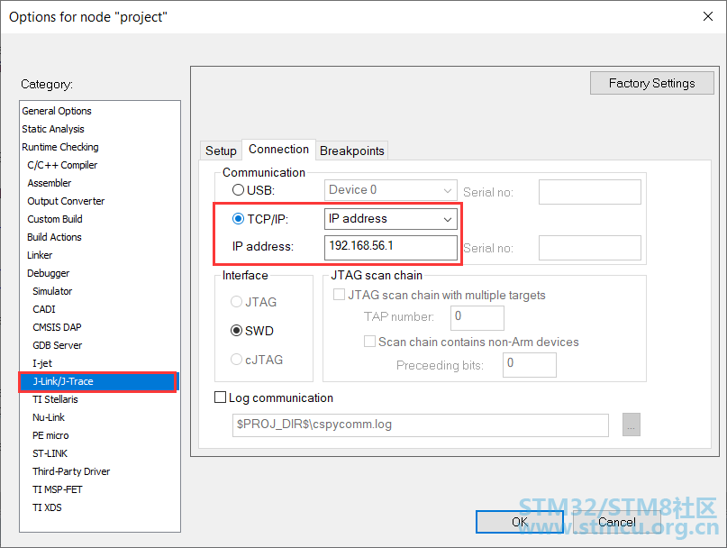Image resolution: width=727 pixels, height=548 pixels.
Task: Click the Factory Settings button
Action: (651, 83)
